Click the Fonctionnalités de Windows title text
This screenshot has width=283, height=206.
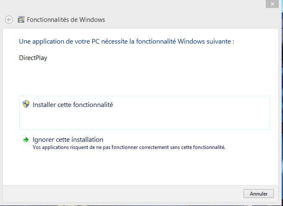point(66,20)
